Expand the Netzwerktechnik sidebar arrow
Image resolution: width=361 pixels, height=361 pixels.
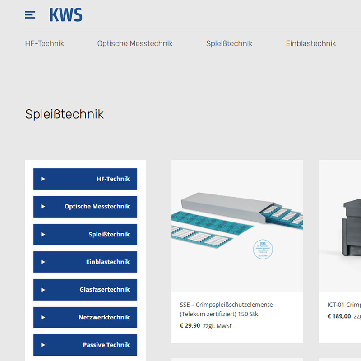click(43, 318)
